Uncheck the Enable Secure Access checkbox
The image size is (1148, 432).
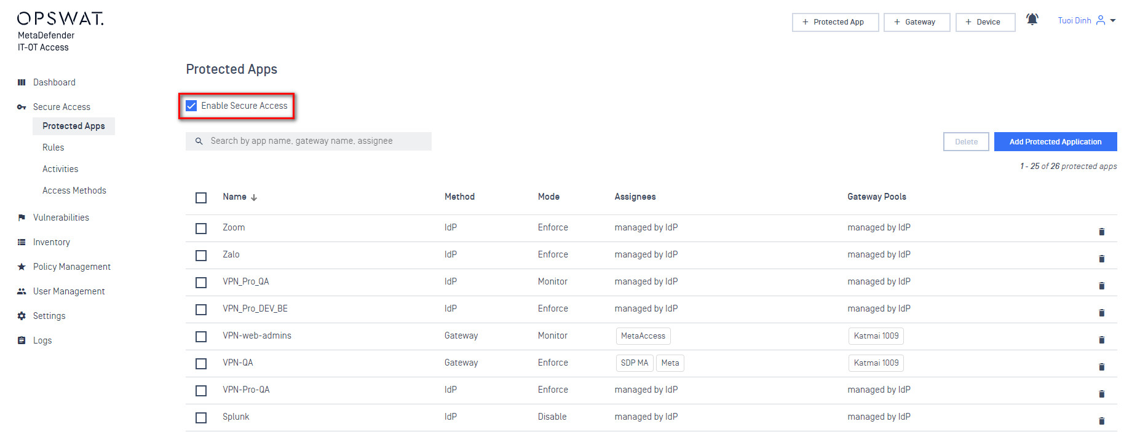(x=192, y=106)
